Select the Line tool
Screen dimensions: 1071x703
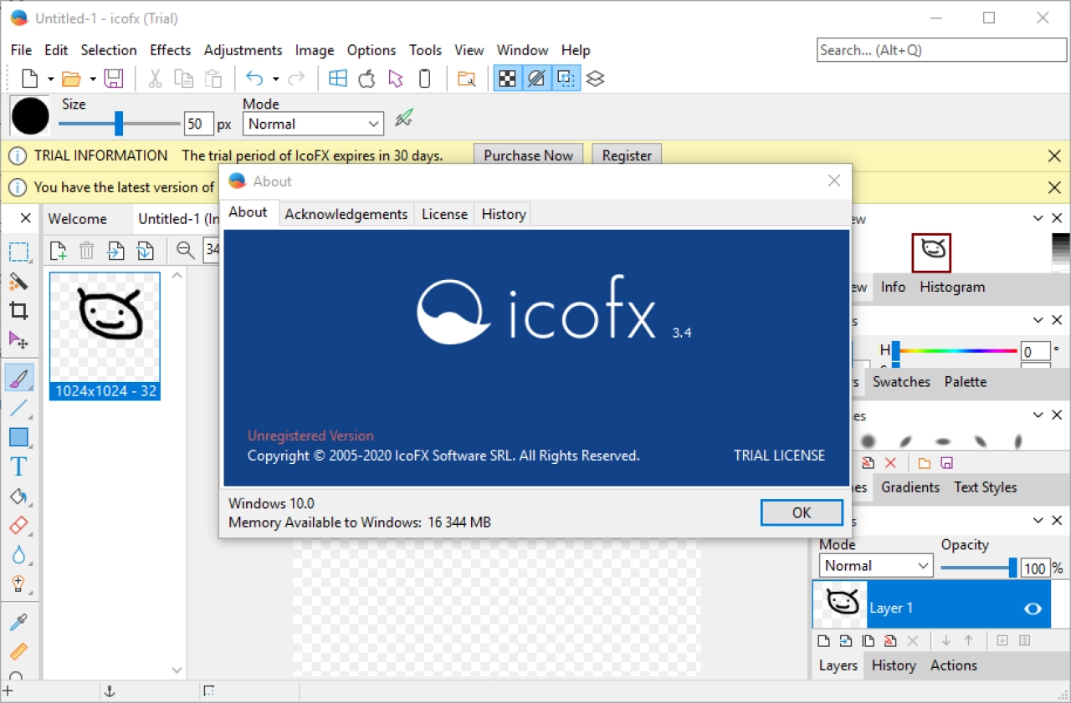point(18,408)
